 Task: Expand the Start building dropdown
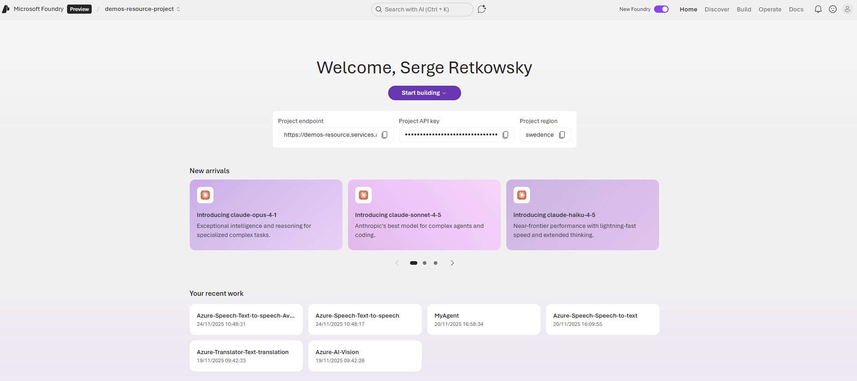point(424,93)
